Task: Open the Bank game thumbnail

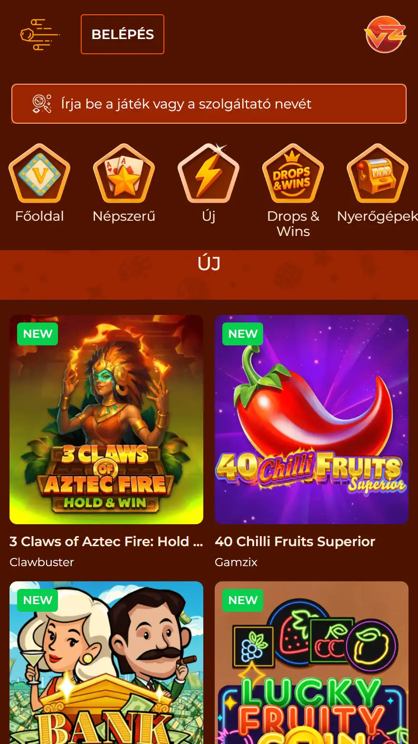Action: click(106, 663)
